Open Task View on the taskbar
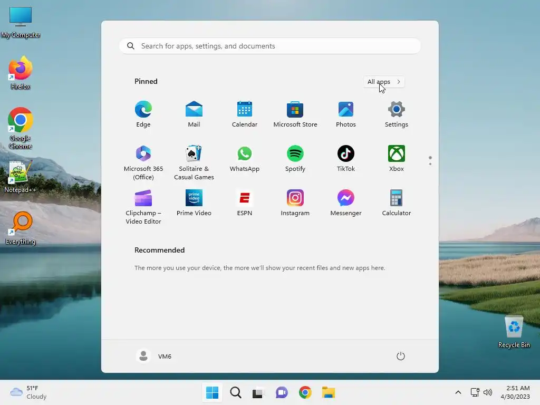540x405 pixels. 258,392
